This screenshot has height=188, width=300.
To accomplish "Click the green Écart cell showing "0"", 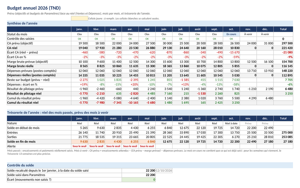I will point(138,179).
